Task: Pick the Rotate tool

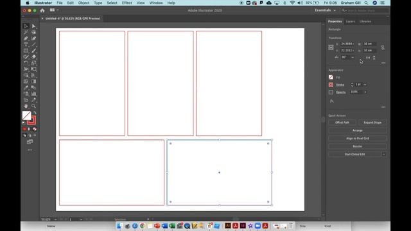Action: click(x=26, y=63)
